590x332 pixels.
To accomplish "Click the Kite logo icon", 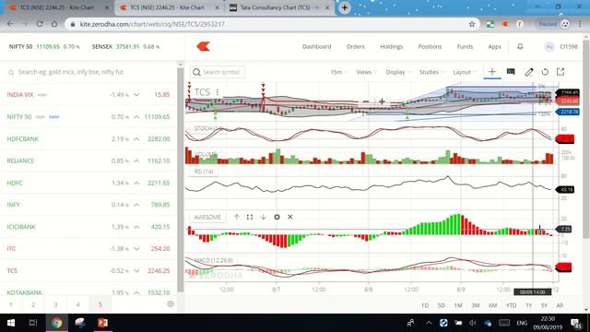I will point(203,46).
